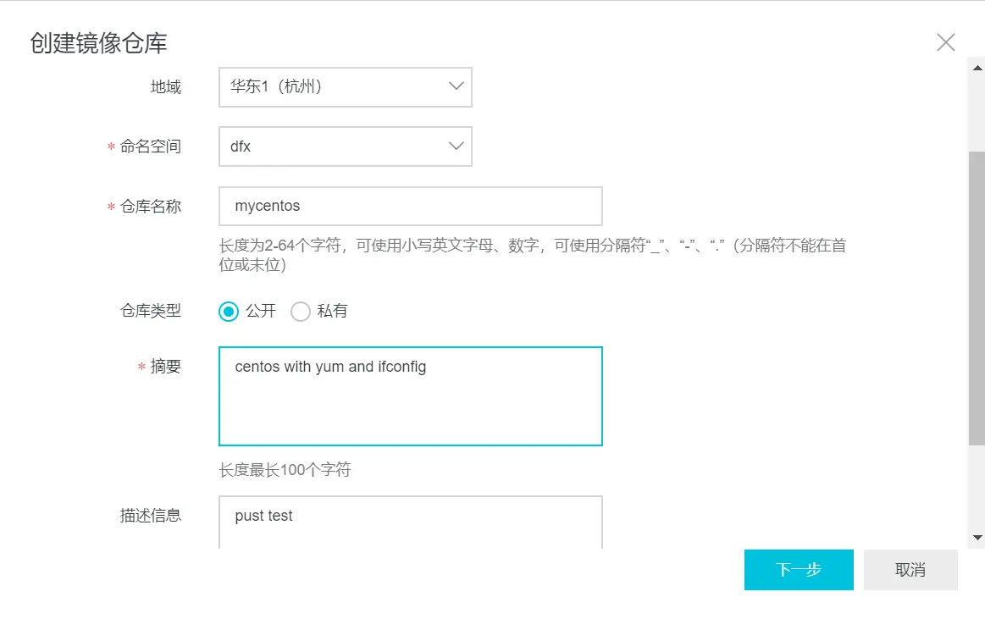Image resolution: width=985 pixels, height=619 pixels.
Task: Click the namespace dropdown chevron icon
Action: click(x=456, y=146)
